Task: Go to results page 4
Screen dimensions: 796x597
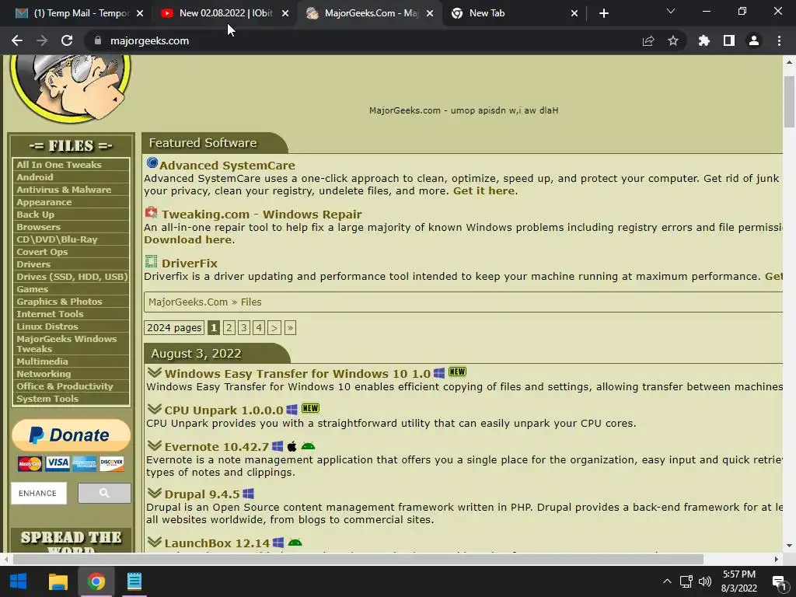Action: pos(259,328)
